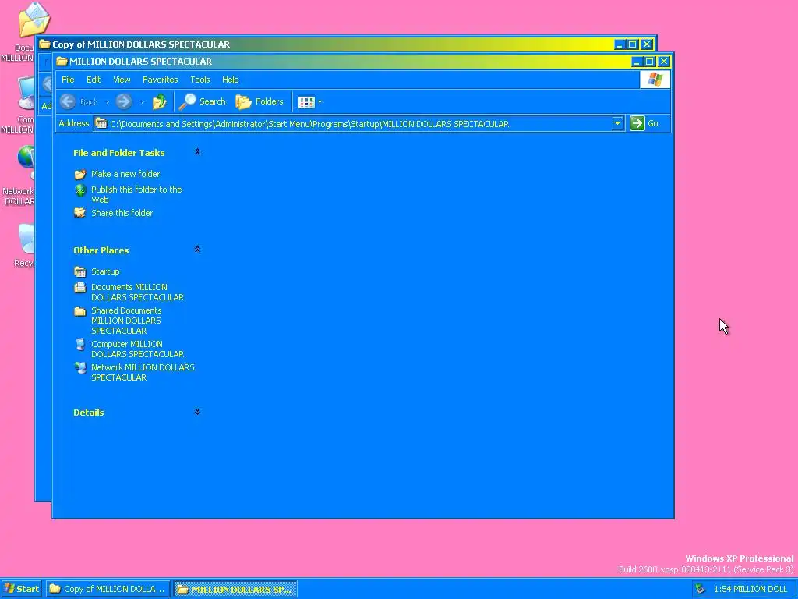Maximize the Copy of MILLION DOLLARS SPECTACULAR window
Screen dimensions: 798x599
(633, 44)
